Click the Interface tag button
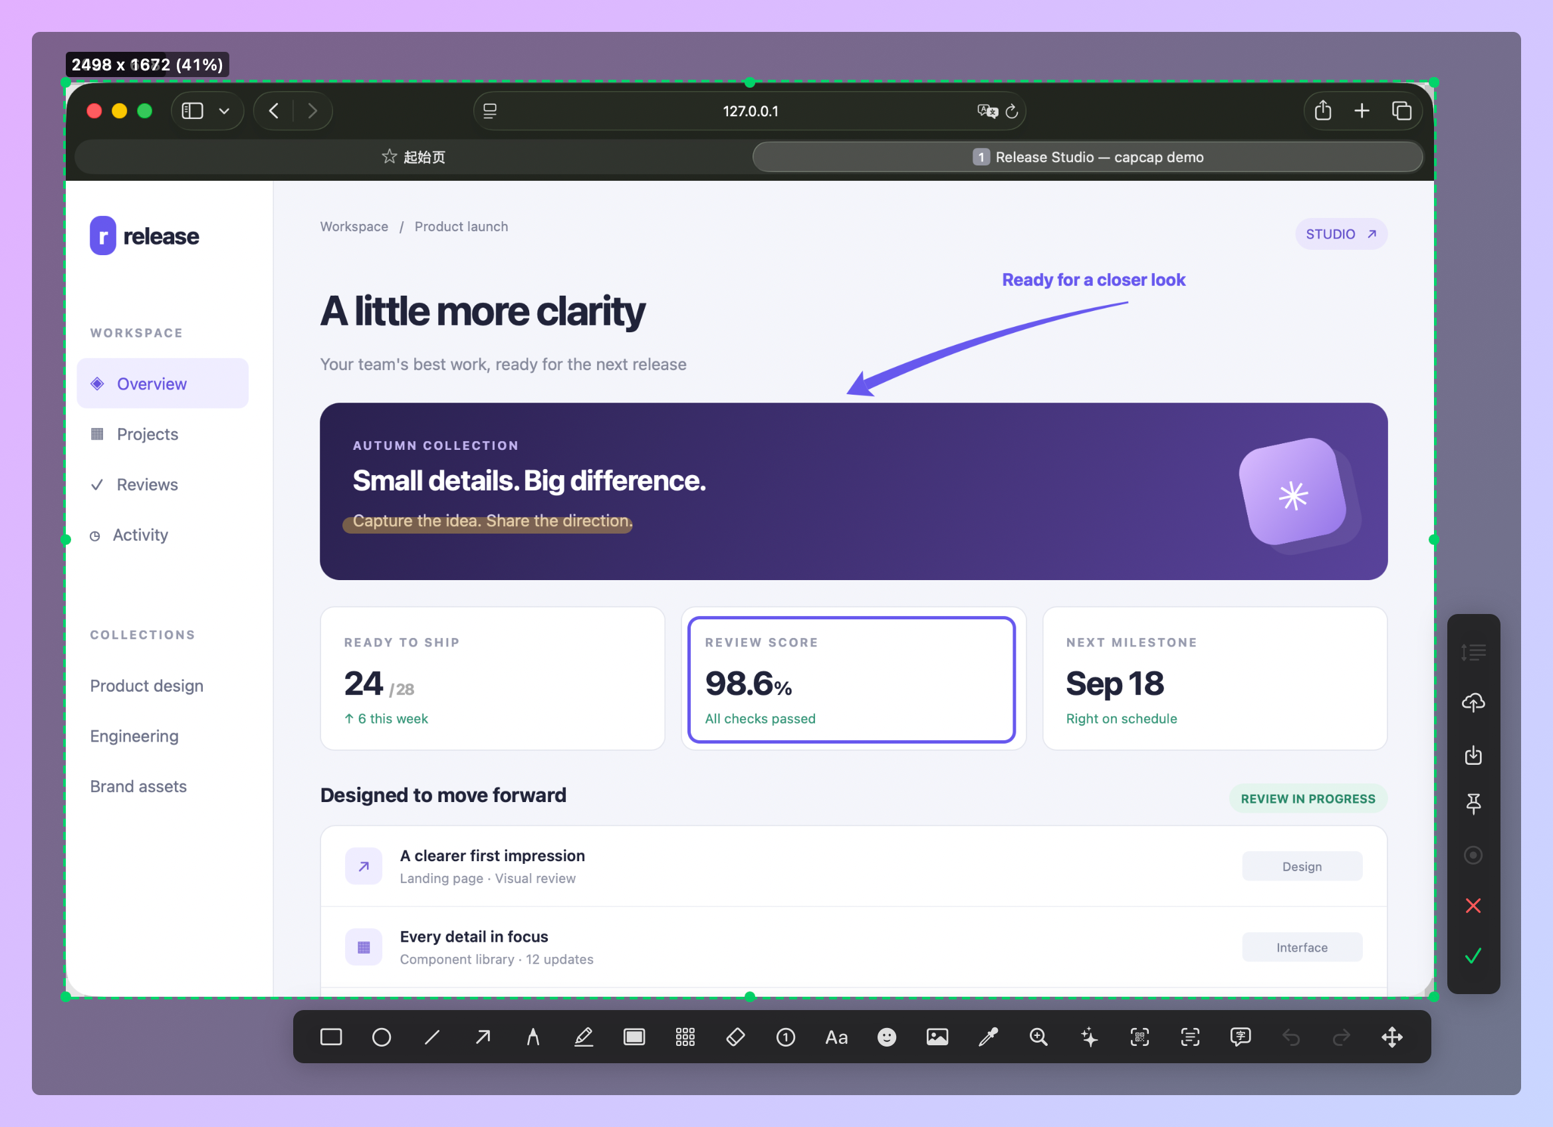Image resolution: width=1553 pixels, height=1127 pixels. coord(1302,947)
